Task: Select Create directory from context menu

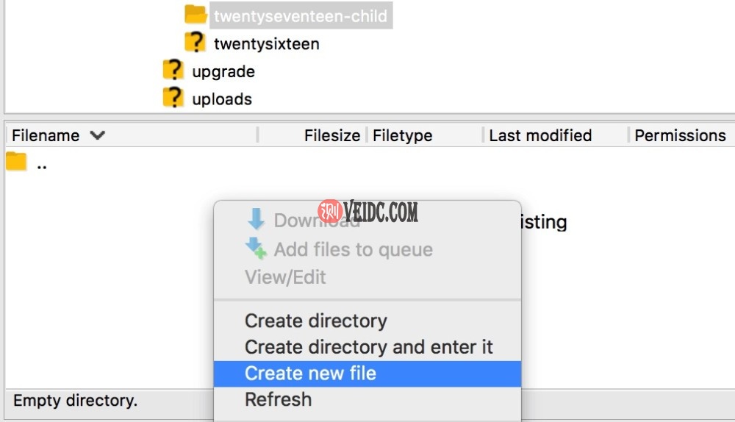Action: point(315,321)
